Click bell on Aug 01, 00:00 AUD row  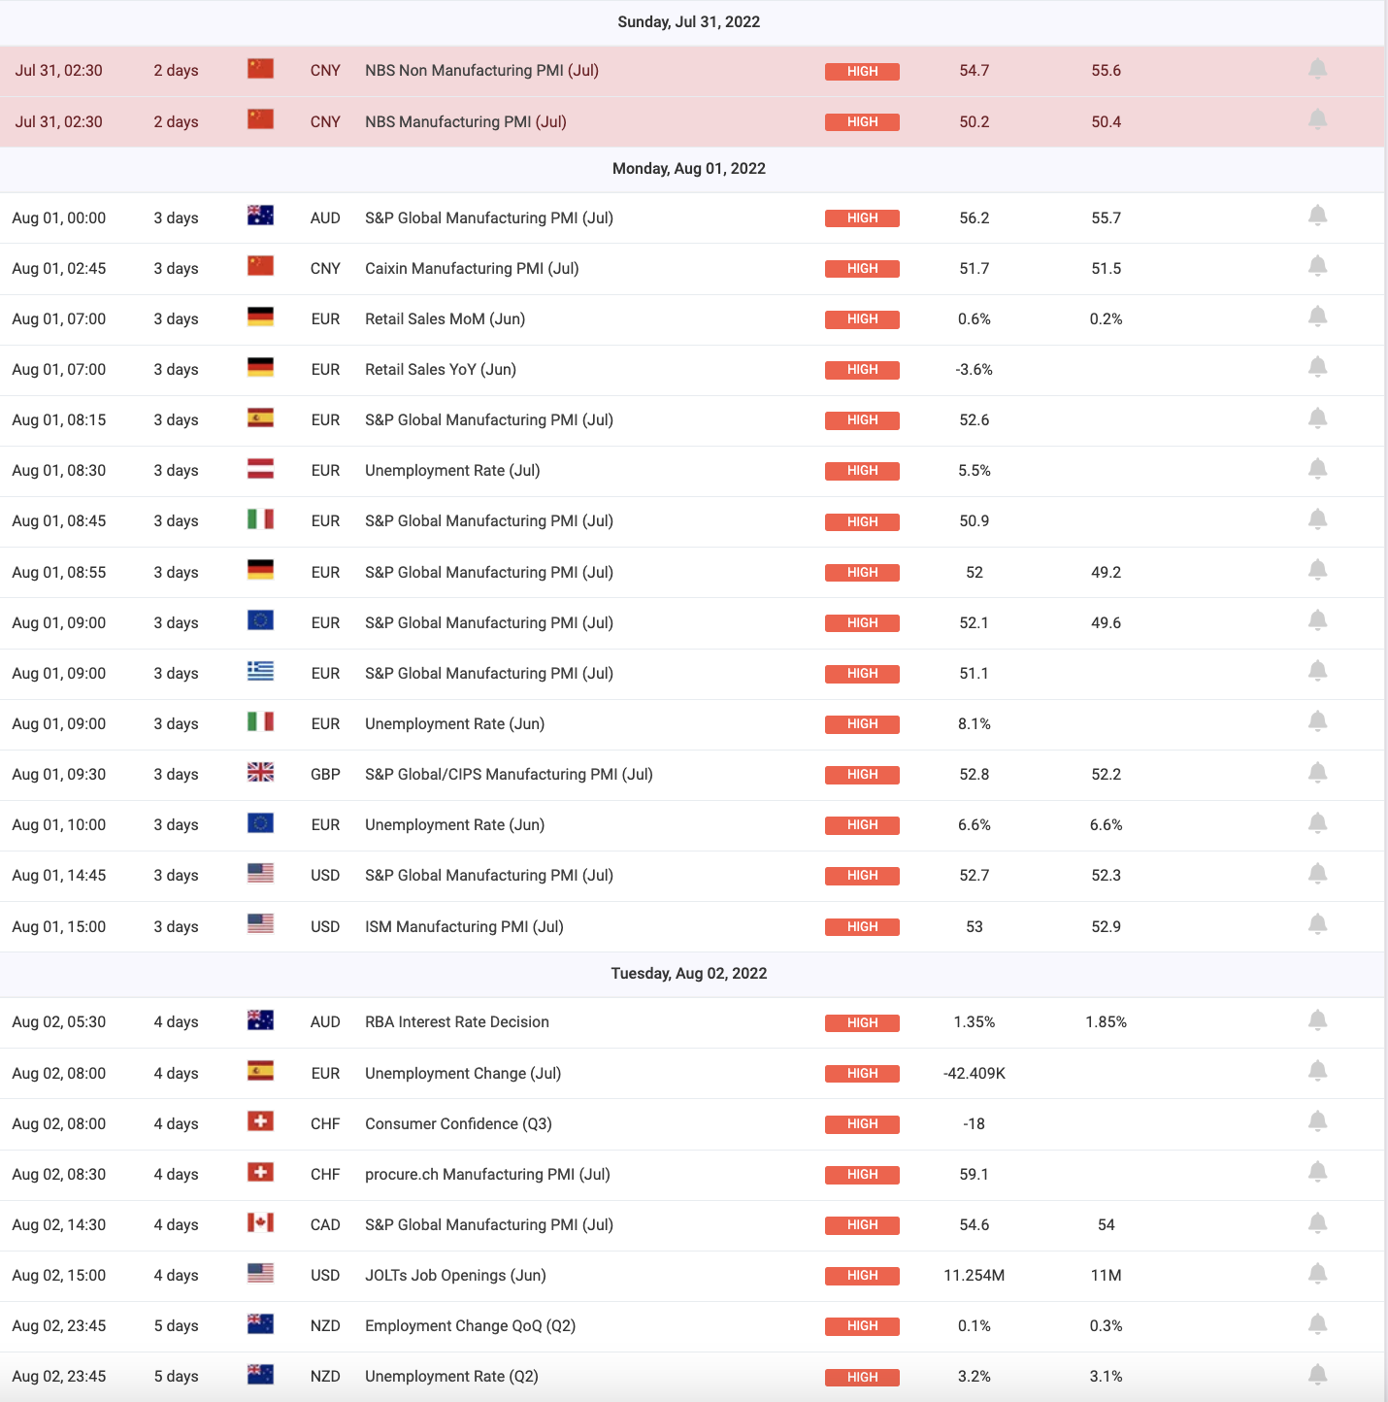[1317, 216]
